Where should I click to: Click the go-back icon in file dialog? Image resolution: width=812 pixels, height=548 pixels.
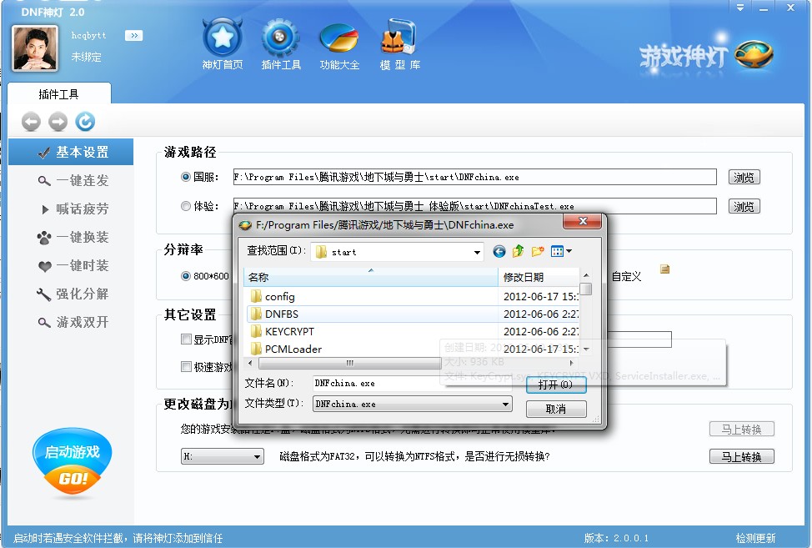click(499, 252)
